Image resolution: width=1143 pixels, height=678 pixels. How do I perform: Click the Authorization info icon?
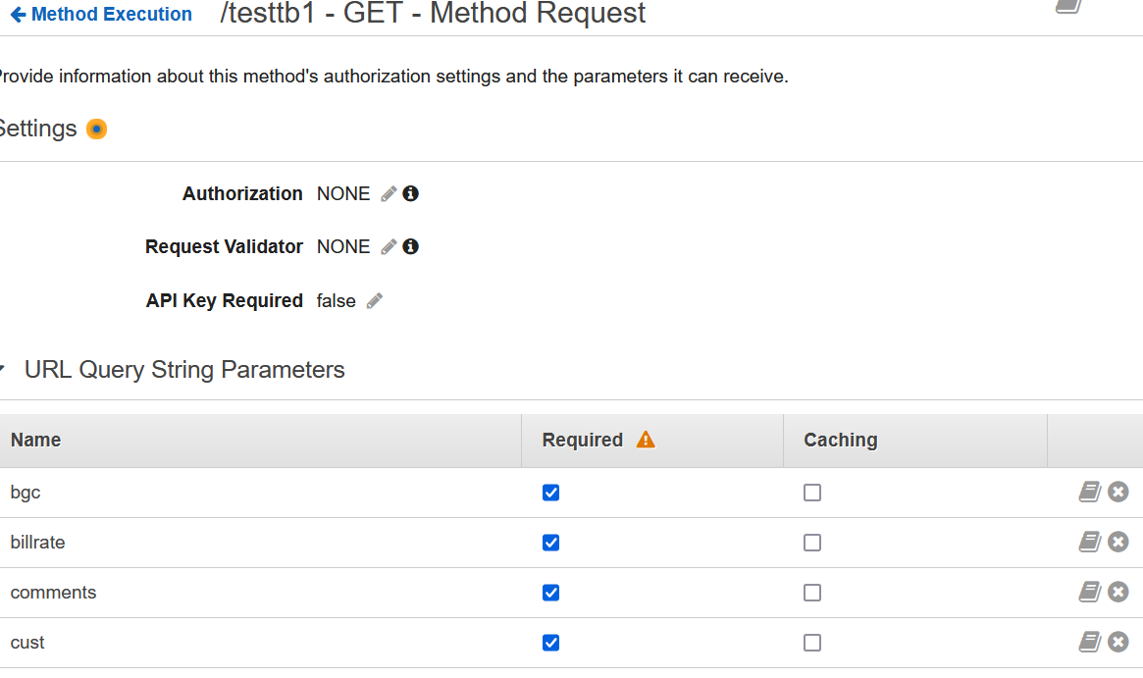tap(411, 193)
